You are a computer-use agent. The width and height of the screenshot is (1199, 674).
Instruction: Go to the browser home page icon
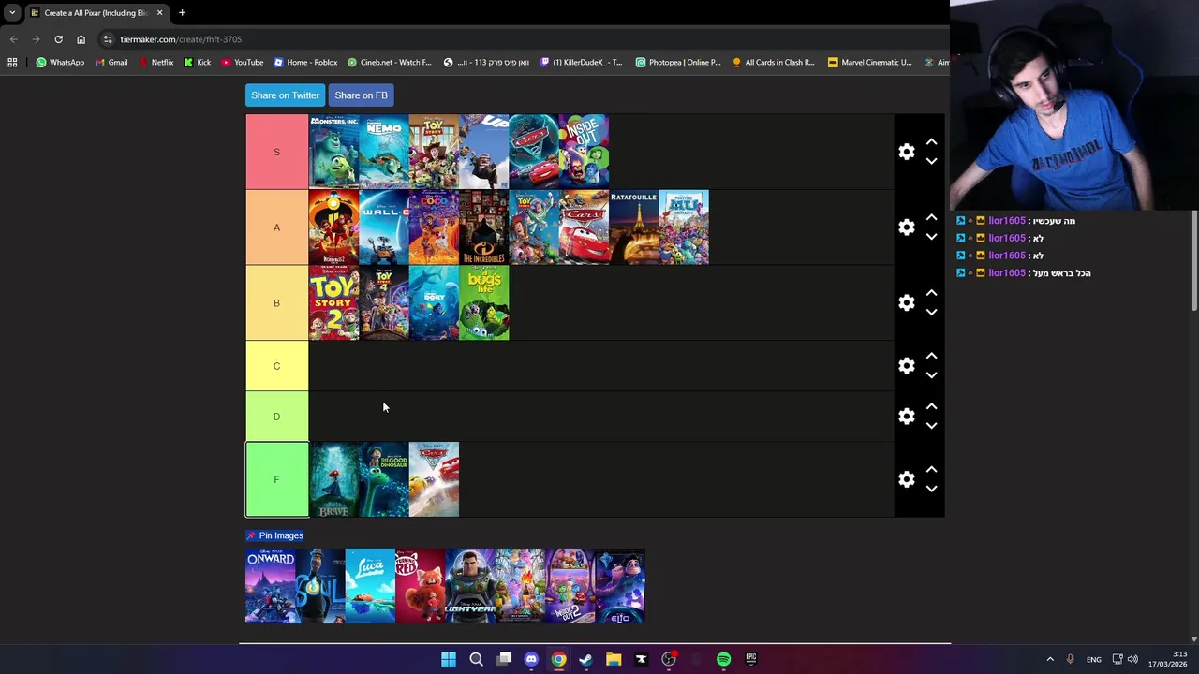tap(81, 39)
